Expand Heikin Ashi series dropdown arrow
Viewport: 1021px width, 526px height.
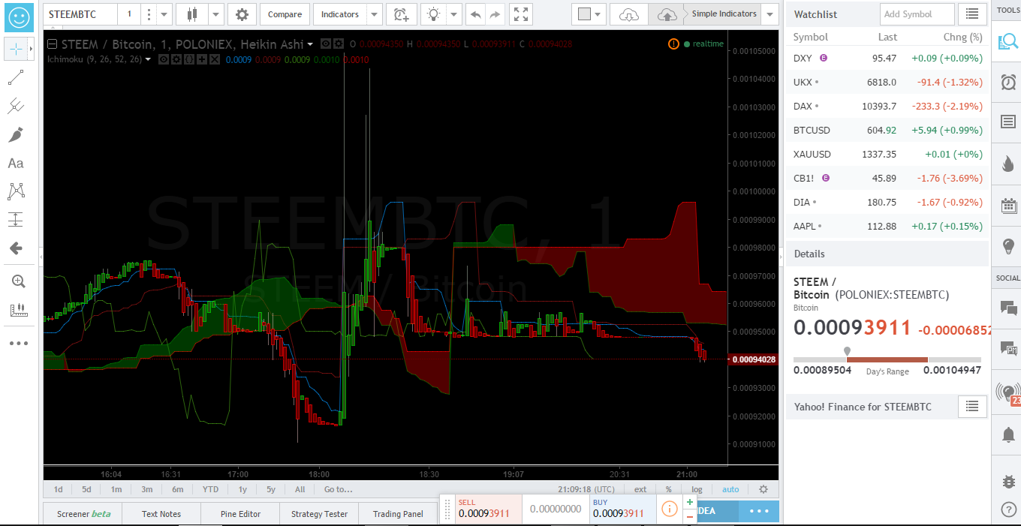tap(310, 44)
